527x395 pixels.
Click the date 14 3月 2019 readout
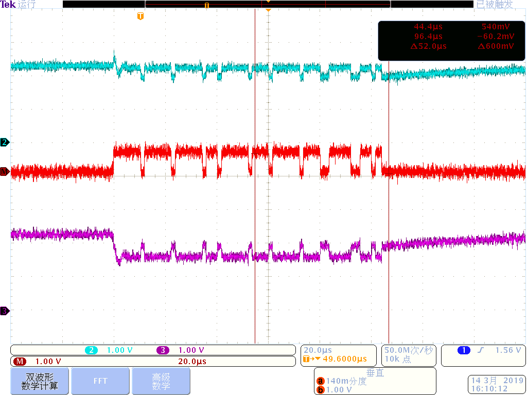click(497, 381)
